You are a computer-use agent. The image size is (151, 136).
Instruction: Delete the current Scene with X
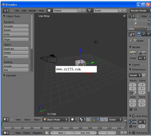point(124,11)
